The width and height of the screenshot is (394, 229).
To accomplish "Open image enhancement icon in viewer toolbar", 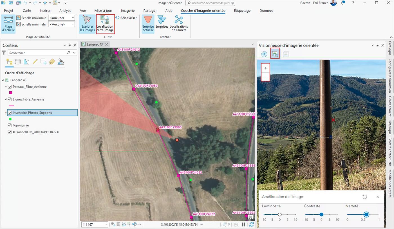I will click(x=275, y=54).
